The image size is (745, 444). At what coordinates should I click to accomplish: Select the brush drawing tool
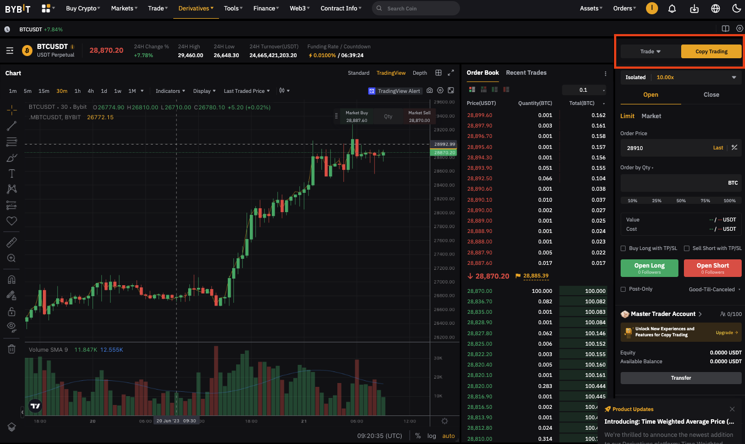pyautogui.click(x=12, y=158)
